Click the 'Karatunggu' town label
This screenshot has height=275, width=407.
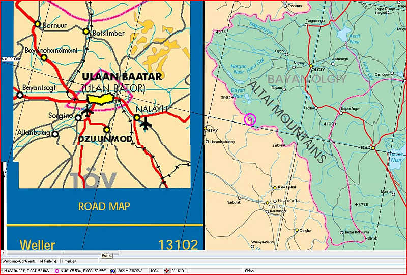click(x=279, y=211)
